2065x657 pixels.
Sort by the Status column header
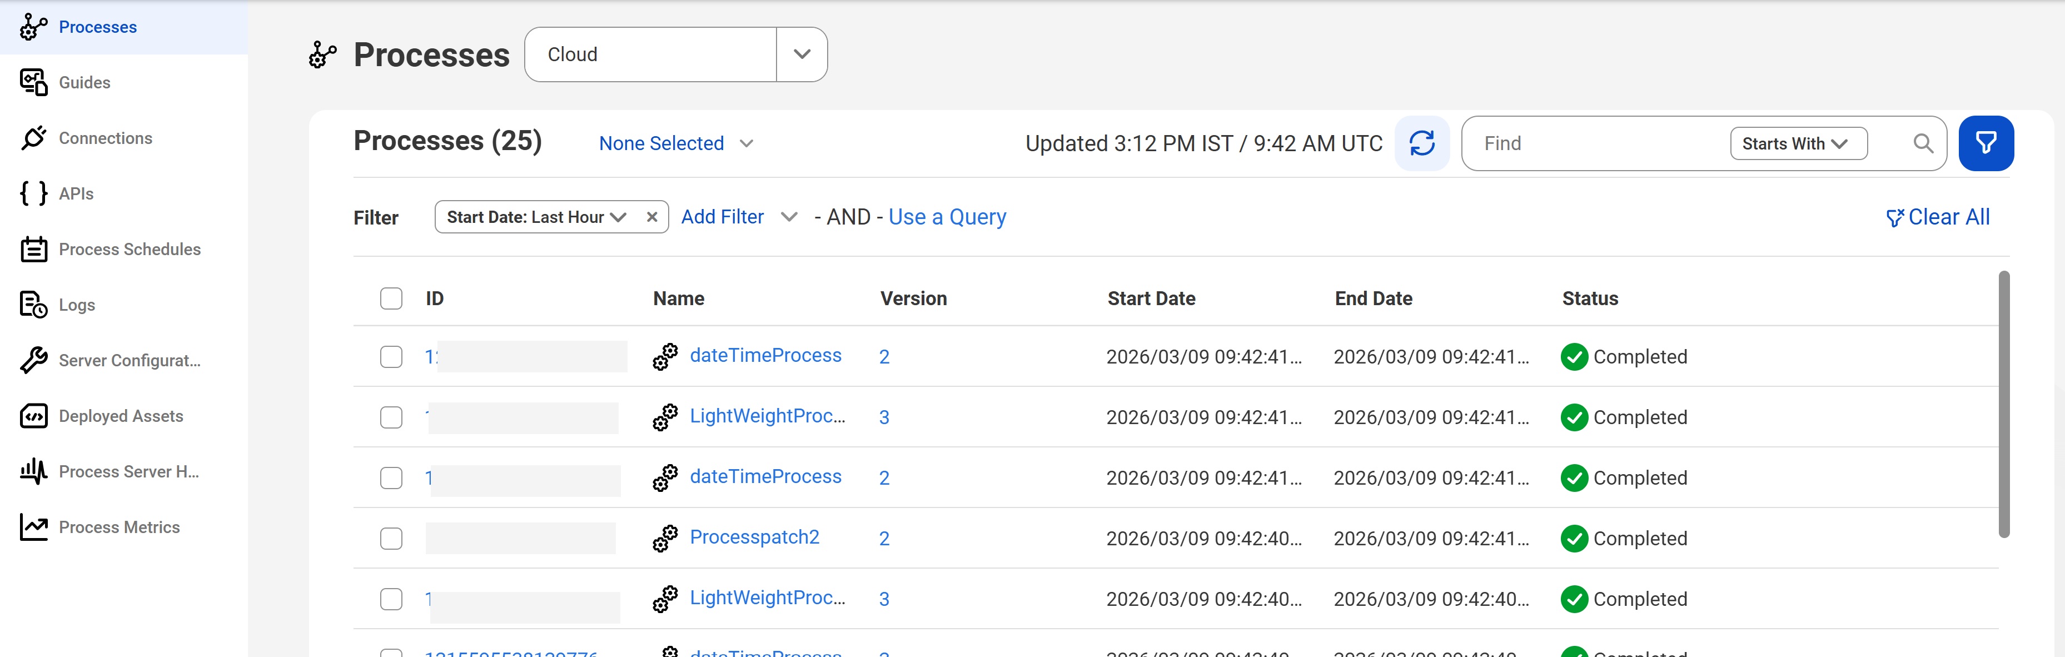1590,299
